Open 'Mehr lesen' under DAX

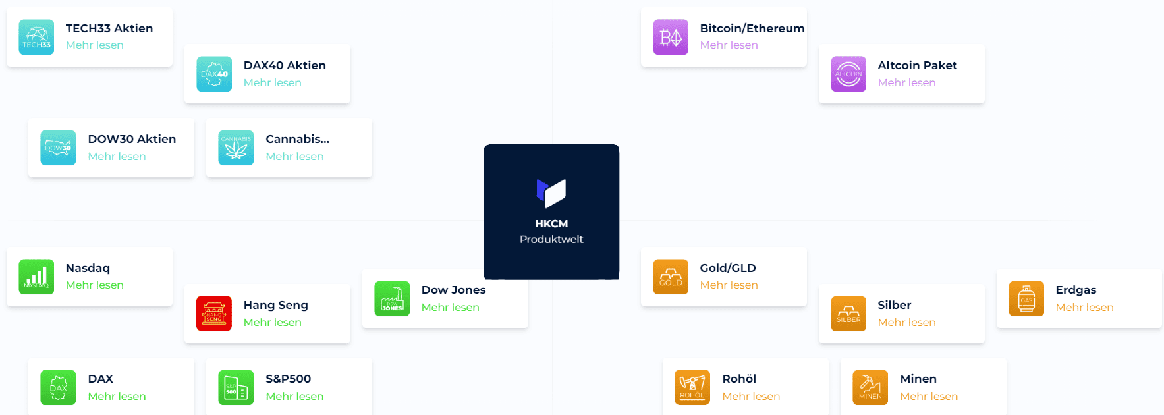tap(117, 397)
